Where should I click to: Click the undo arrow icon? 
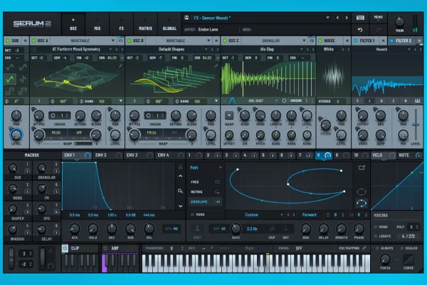[x=360, y=29]
